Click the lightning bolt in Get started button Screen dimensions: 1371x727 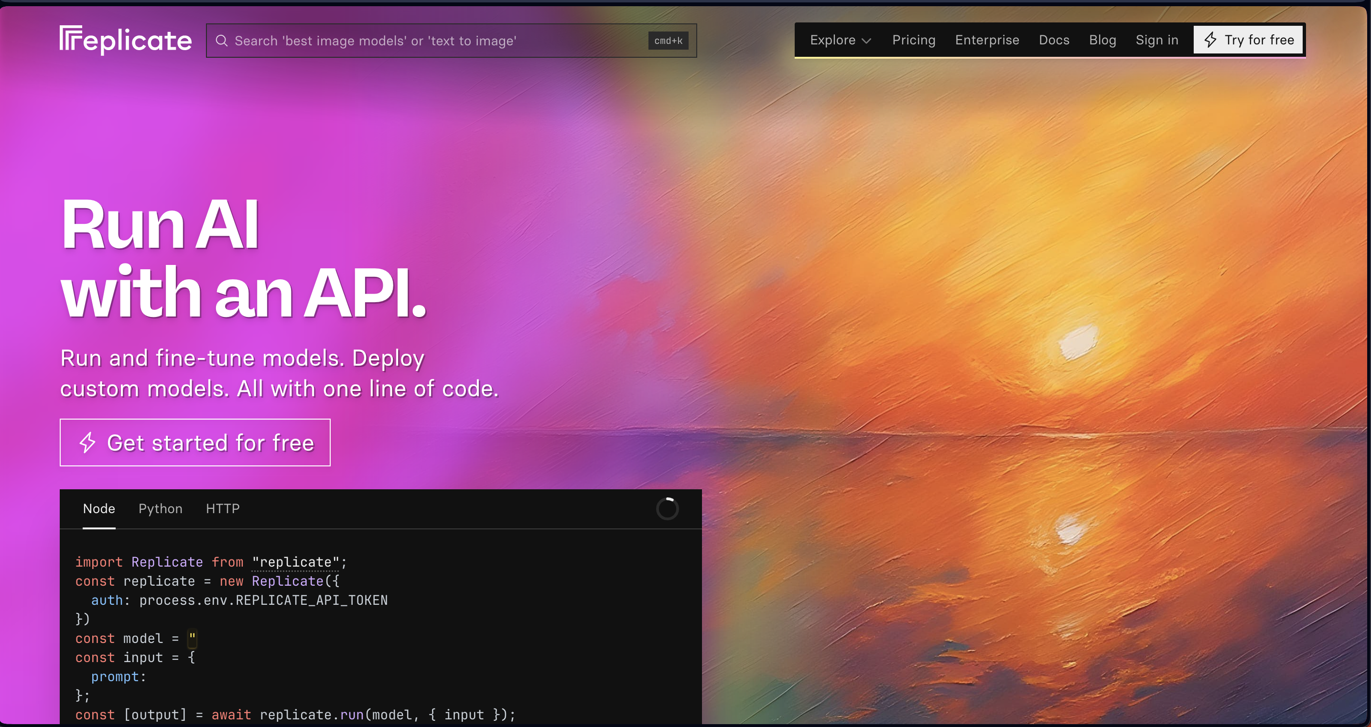tap(88, 443)
